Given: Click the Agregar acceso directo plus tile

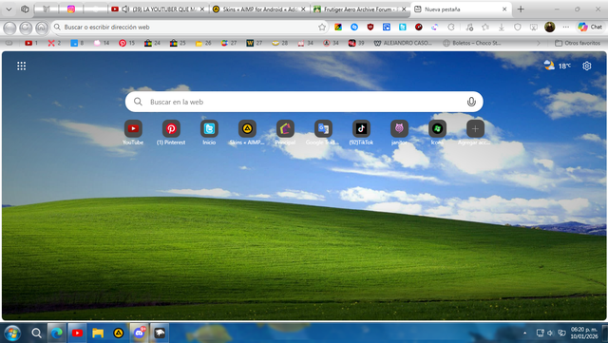Looking at the screenshot, I should coord(475,129).
